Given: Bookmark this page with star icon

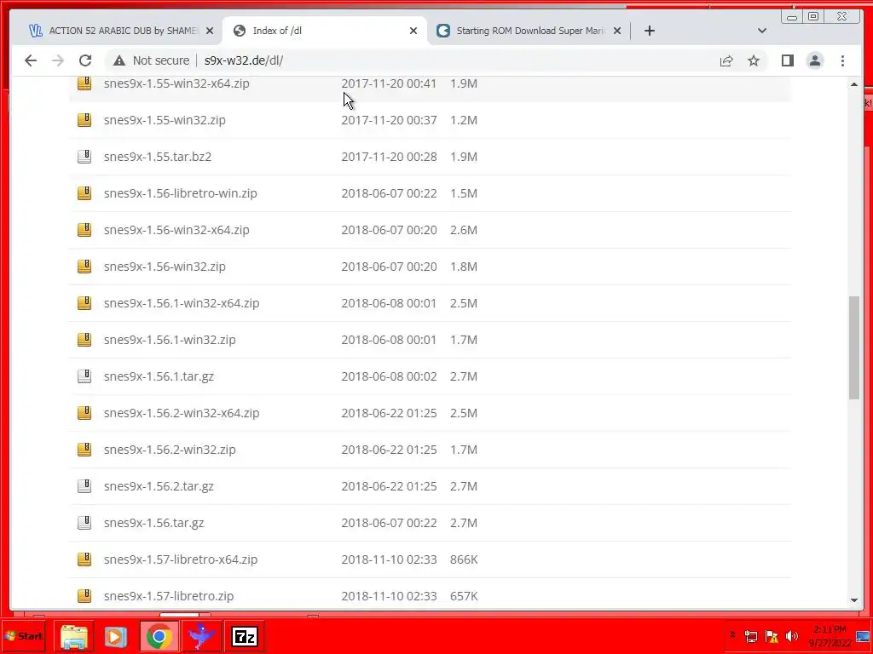Looking at the screenshot, I should pyautogui.click(x=754, y=60).
